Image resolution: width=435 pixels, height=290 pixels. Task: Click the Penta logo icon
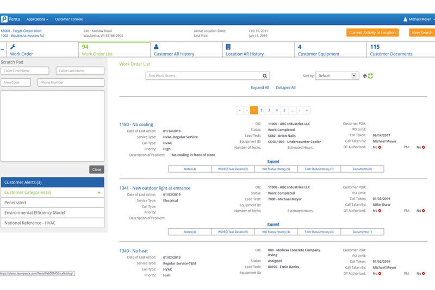[4, 19]
